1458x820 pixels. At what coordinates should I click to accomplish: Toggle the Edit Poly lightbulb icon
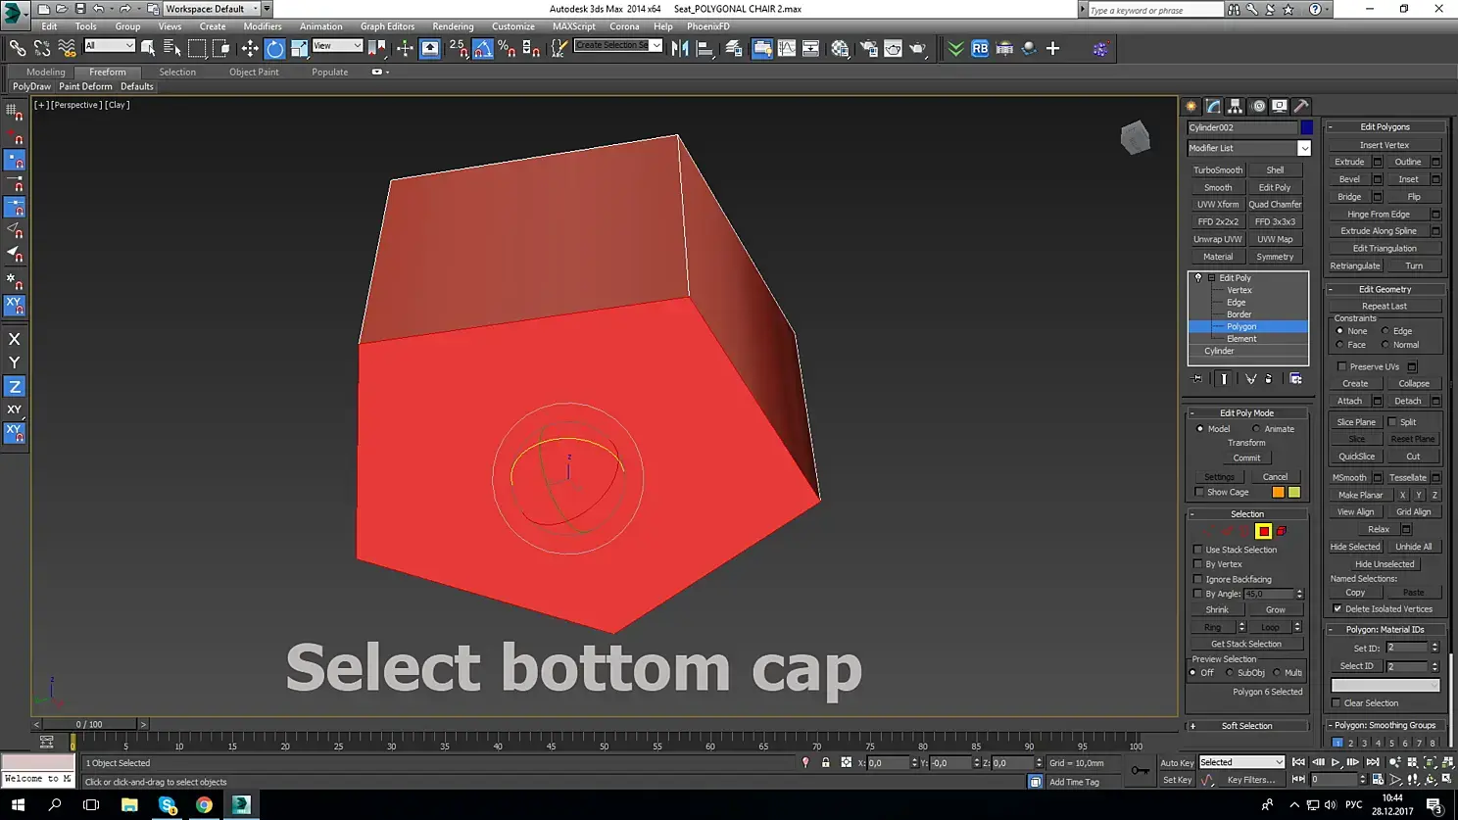1197,278
